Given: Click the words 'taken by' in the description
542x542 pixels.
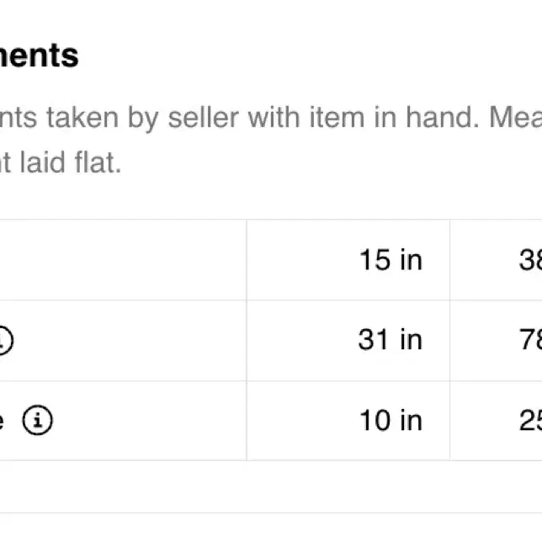Looking at the screenshot, I should (103, 118).
